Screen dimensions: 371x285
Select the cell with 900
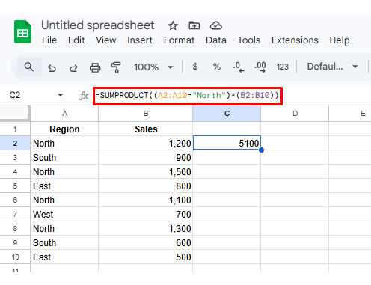pos(146,157)
